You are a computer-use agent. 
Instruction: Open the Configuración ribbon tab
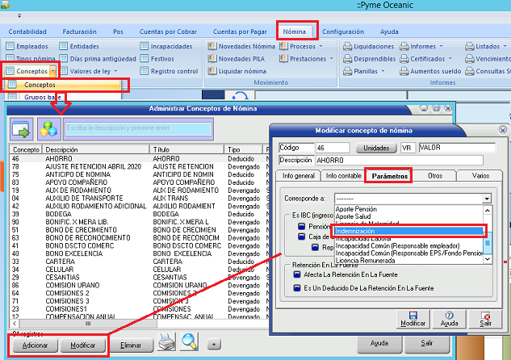click(x=342, y=31)
